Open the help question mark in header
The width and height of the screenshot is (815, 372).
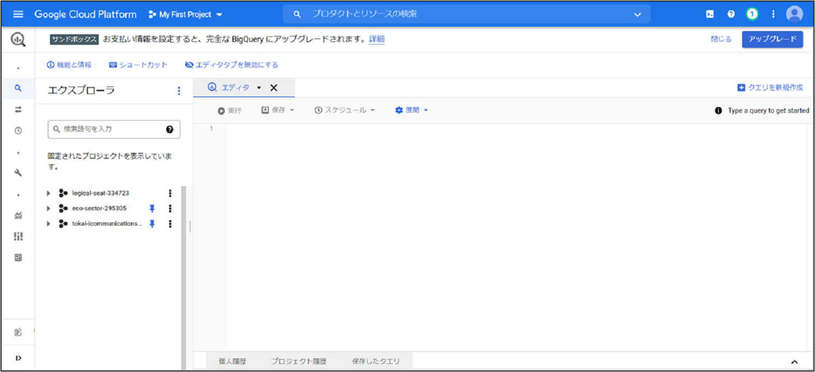731,14
